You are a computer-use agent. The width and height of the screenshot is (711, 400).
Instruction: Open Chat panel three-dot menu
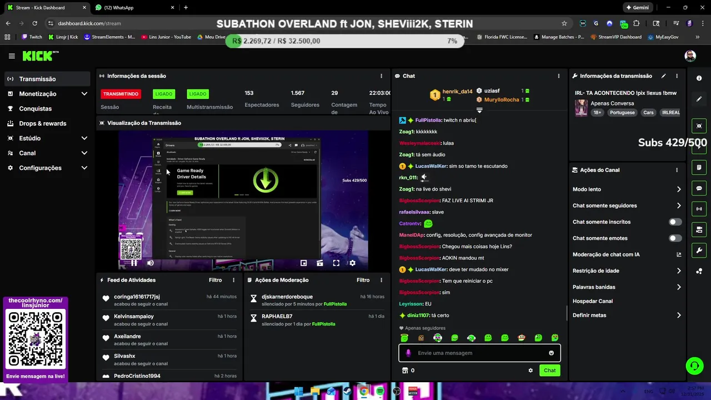pyautogui.click(x=559, y=76)
